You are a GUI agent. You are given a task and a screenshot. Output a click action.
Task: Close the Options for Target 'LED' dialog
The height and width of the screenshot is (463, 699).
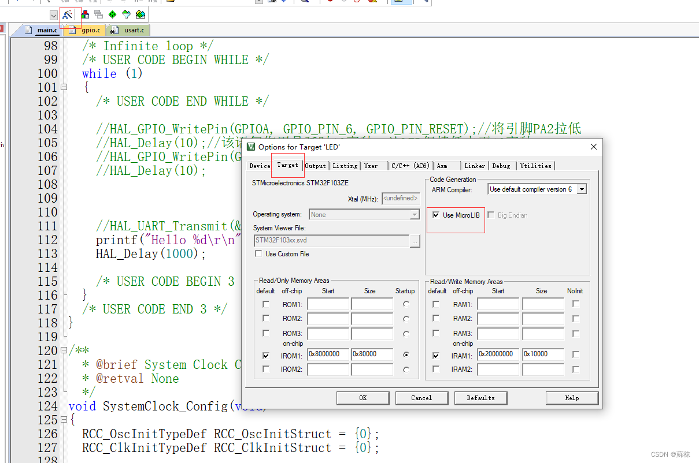pos(593,147)
